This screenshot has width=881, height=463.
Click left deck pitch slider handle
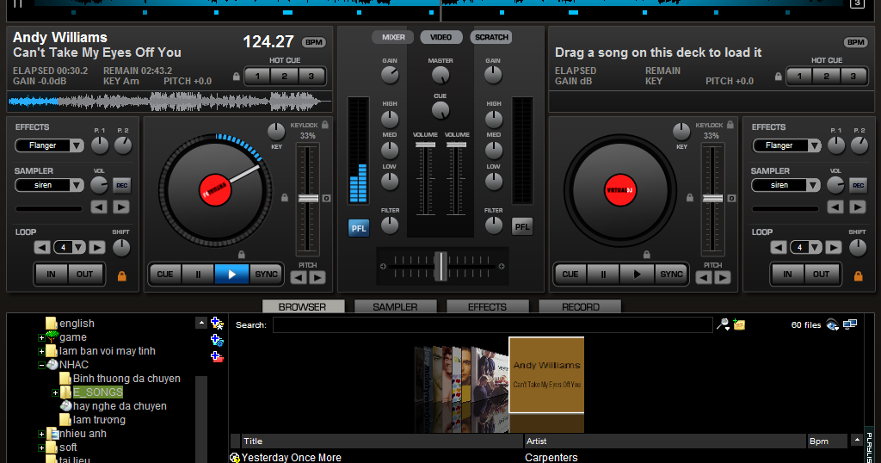point(308,198)
